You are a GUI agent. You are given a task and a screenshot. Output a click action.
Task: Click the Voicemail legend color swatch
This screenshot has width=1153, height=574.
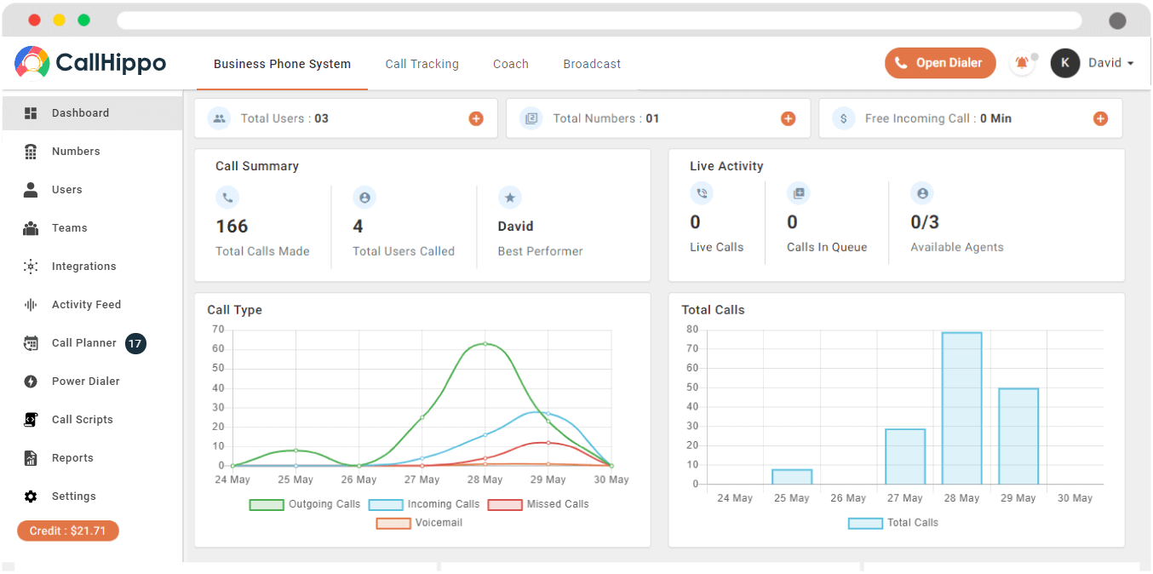[393, 523]
